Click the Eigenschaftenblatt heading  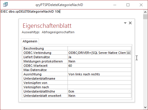coord(47,26)
